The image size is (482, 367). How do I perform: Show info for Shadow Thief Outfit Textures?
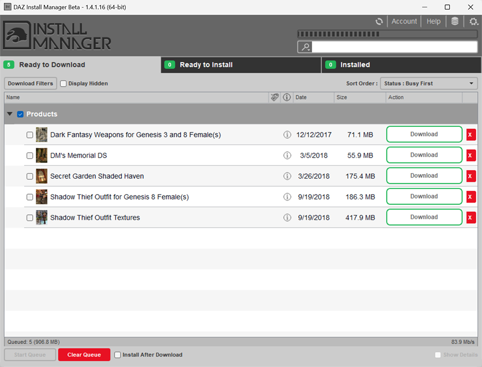point(287,217)
